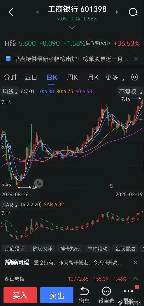144x306 pixels.
Task: Select the 抄底大师 indicator chip
Action: point(42,249)
